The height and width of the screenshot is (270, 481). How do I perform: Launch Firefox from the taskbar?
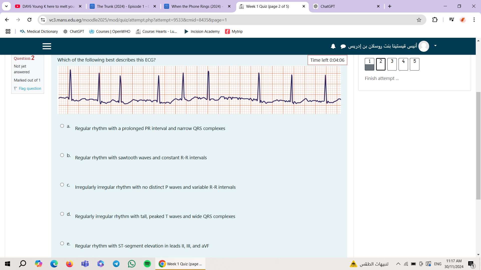(x=69, y=264)
